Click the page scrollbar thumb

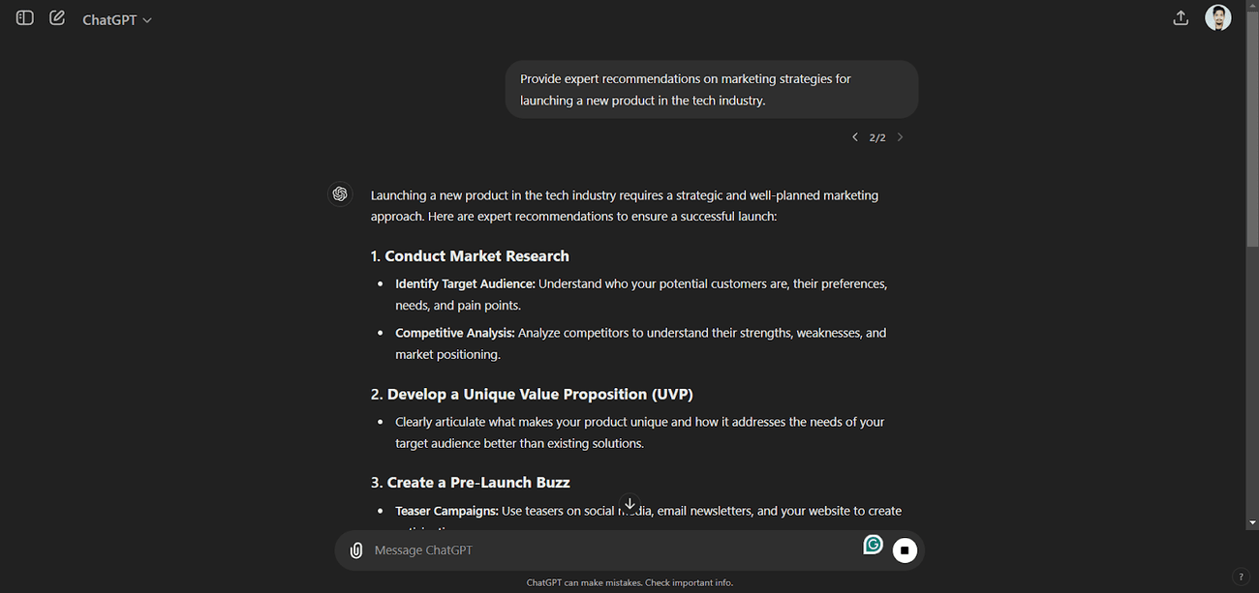1252,131
